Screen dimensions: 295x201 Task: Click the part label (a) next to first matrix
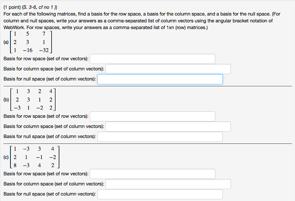(5, 42)
